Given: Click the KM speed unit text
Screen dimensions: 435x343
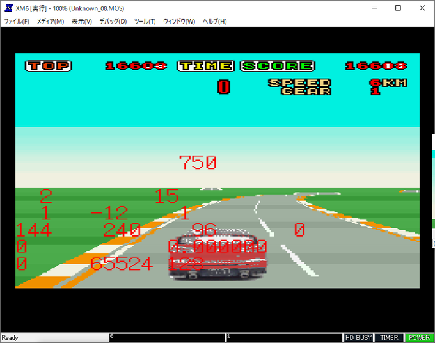Looking at the screenshot, I should coord(395,83).
